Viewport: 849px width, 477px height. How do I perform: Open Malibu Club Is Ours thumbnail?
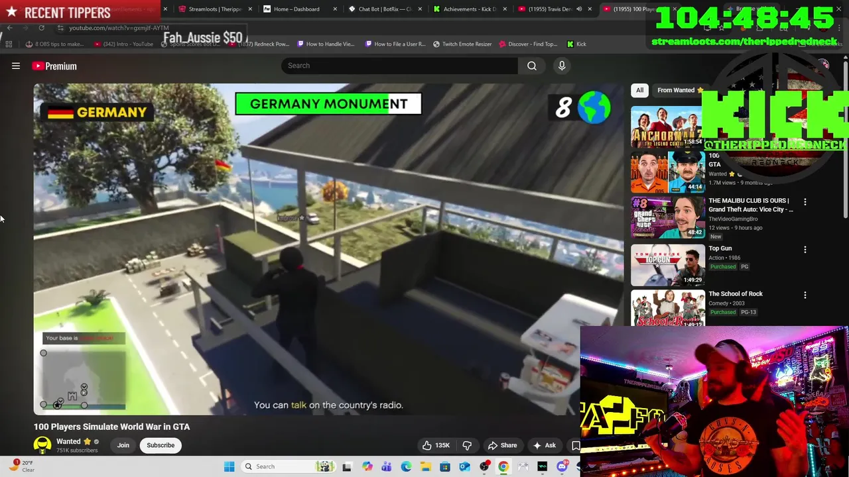[667, 217]
